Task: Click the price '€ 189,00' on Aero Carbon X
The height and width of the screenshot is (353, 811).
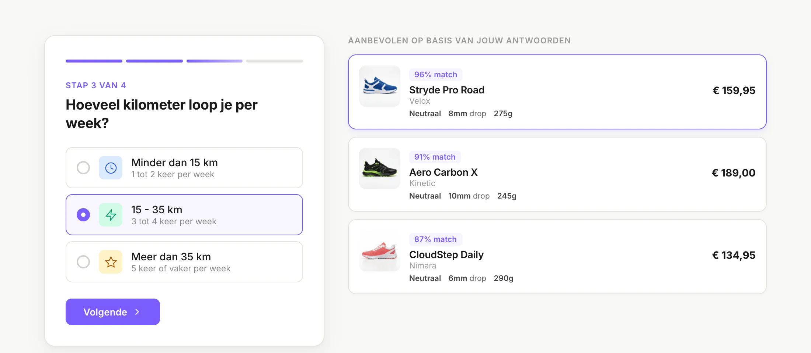Action: [x=733, y=173]
